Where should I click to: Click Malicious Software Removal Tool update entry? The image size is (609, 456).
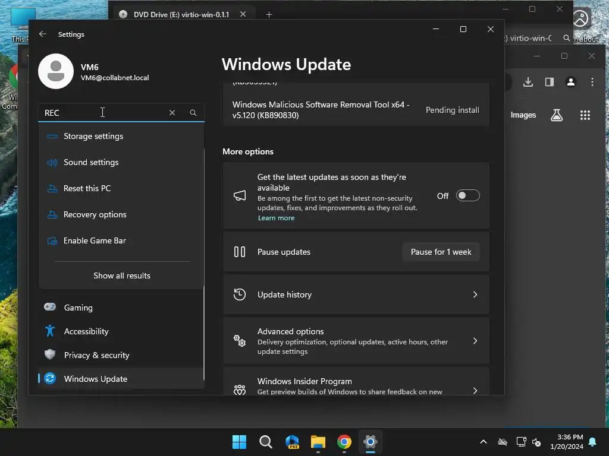coord(356,110)
